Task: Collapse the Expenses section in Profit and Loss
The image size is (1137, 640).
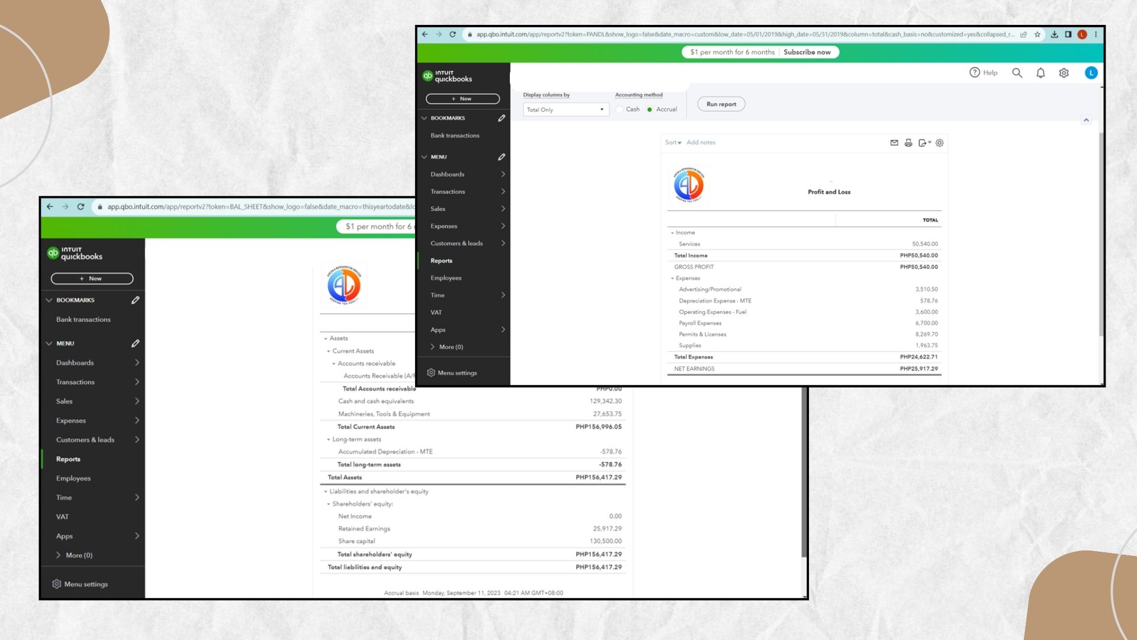Action: click(x=672, y=279)
